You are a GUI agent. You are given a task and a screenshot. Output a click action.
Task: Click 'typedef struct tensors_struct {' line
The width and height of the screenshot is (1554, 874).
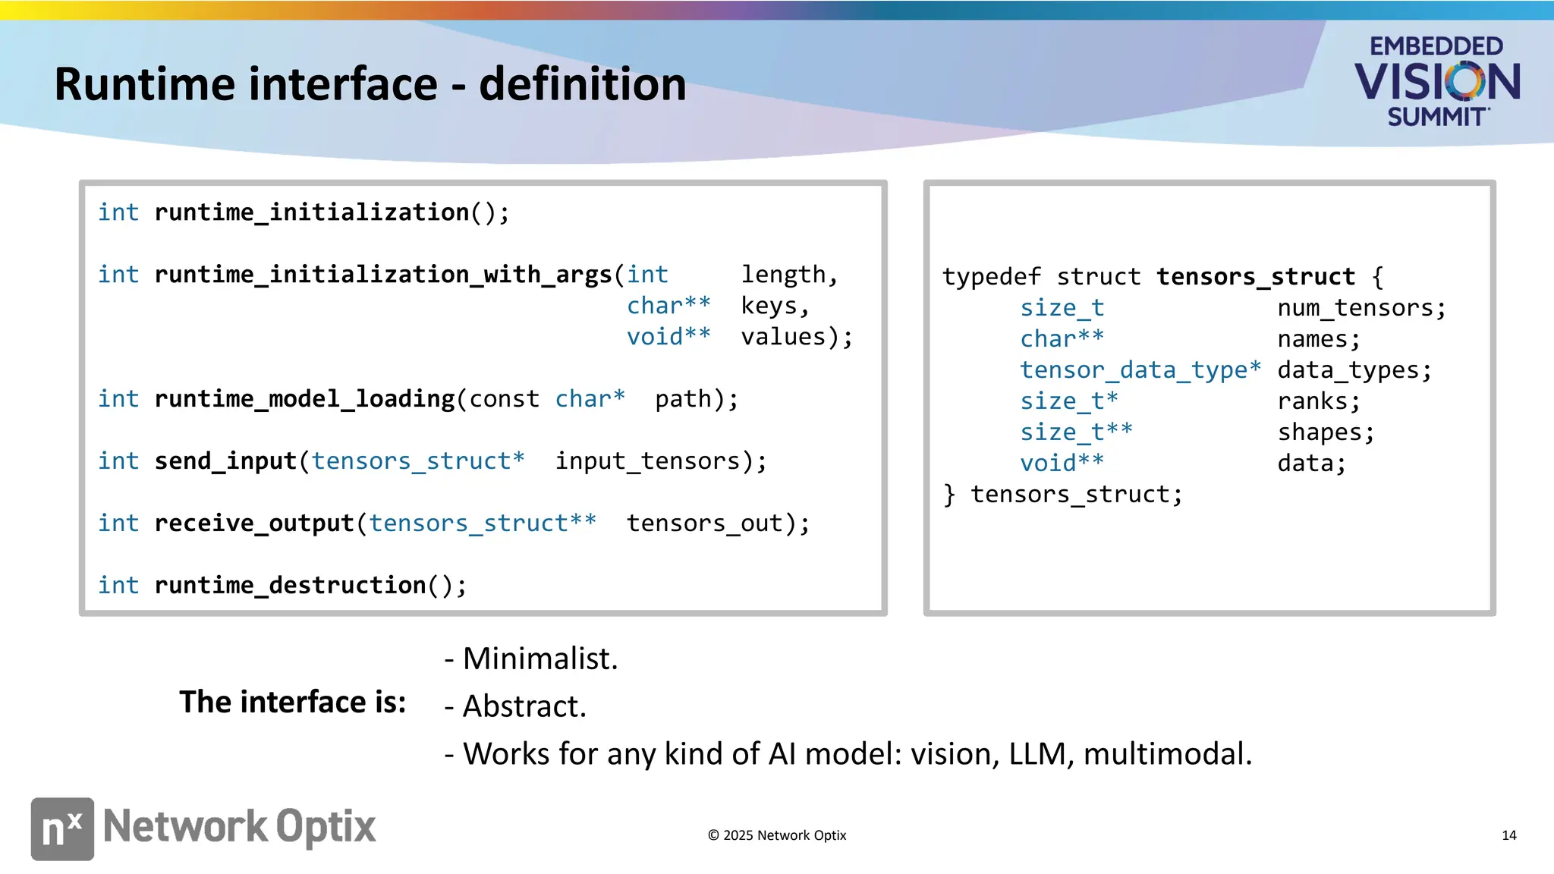(1163, 277)
